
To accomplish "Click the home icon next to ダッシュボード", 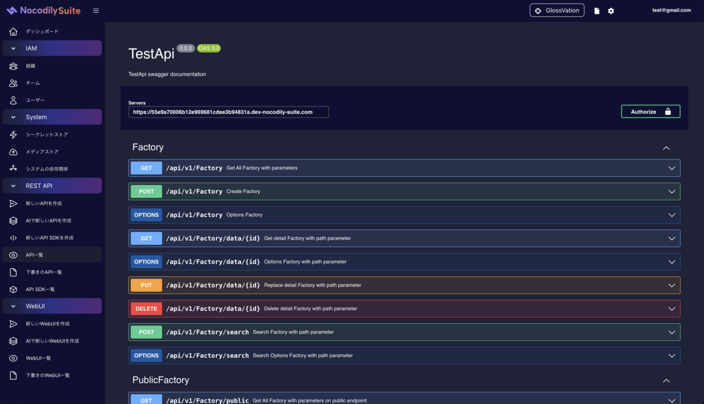I will 13,31.
